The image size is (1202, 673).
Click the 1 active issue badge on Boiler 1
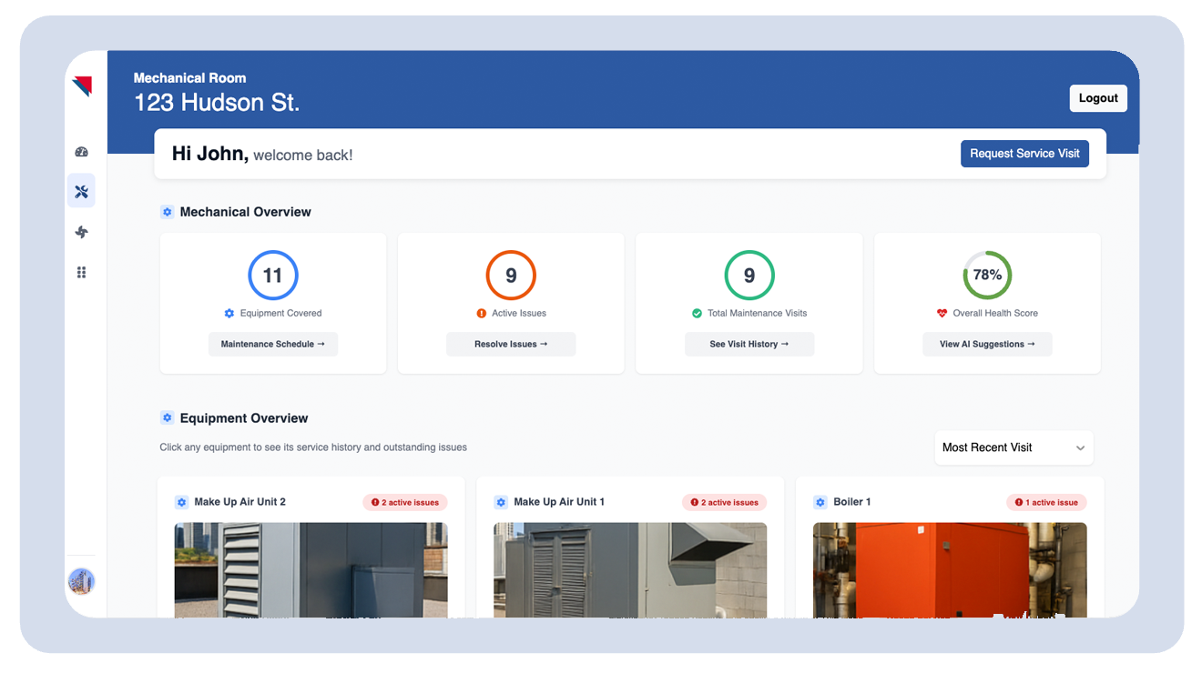pyautogui.click(x=1045, y=501)
